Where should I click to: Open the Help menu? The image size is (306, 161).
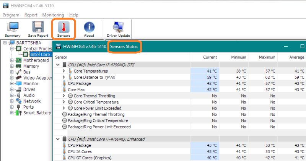pos(74,15)
